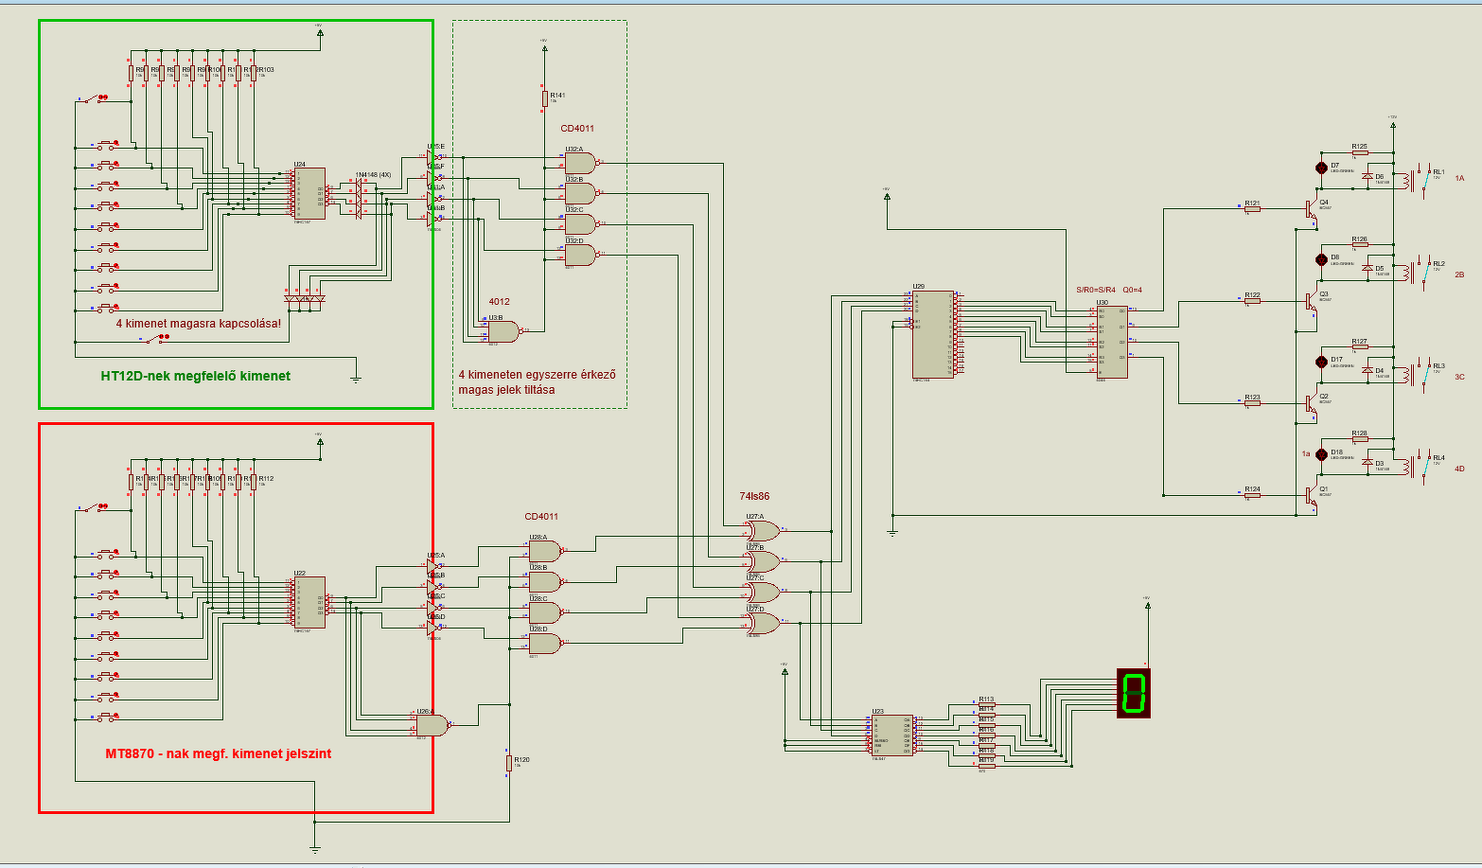Image resolution: width=1482 pixels, height=868 pixels.
Task: Click the U23 display decoder chip
Action: tap(891, 735)
